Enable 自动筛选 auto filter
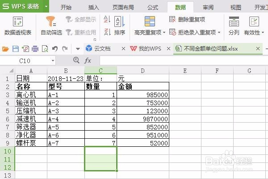Viewport: 268px width, 179px height. coord(51,26)
